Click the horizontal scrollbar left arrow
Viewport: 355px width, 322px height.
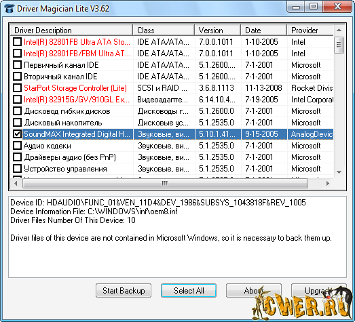(16, 184)
